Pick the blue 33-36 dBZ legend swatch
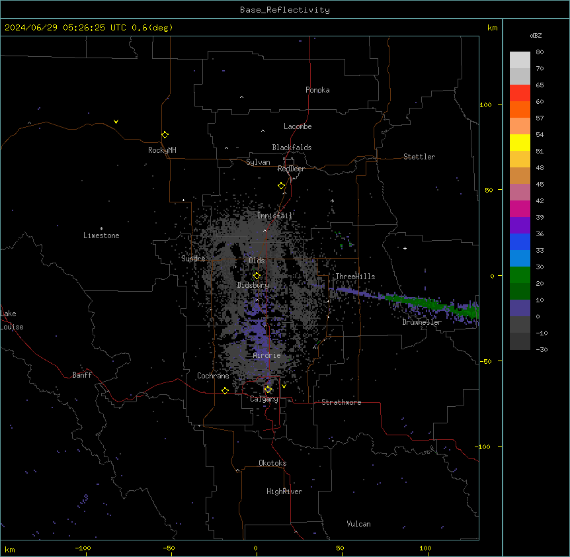Screen dimensions: 570x557 point(520,241)
